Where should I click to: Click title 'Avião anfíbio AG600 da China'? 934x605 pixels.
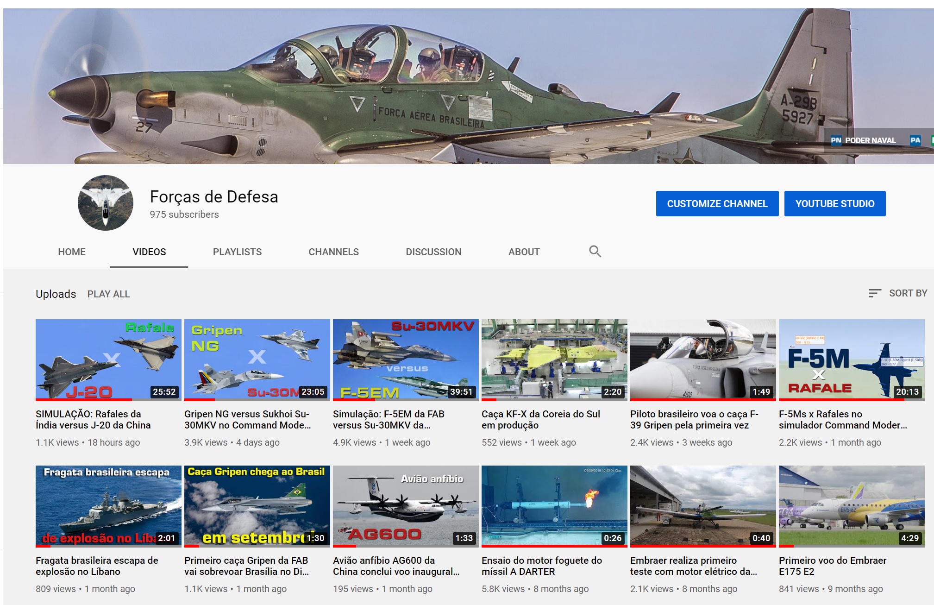click(x=396, y=566)
